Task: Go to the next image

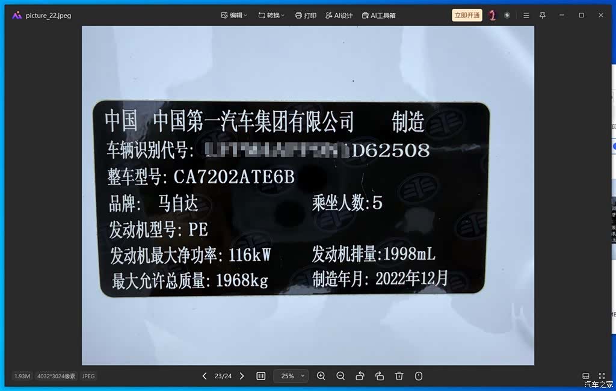Action: (x=242, y=376)
